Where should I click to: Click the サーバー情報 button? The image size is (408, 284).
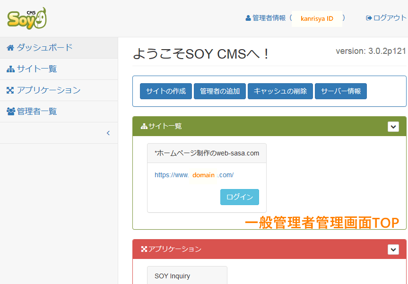point(340,91)
